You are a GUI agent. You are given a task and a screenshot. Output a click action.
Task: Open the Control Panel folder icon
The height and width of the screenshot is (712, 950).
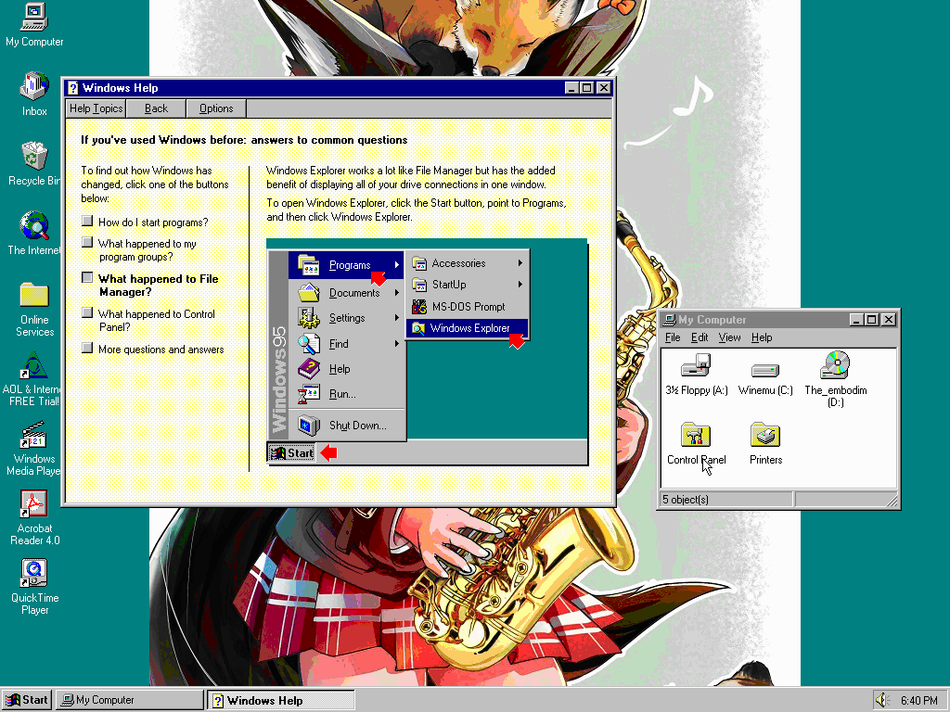coord(695,436)
